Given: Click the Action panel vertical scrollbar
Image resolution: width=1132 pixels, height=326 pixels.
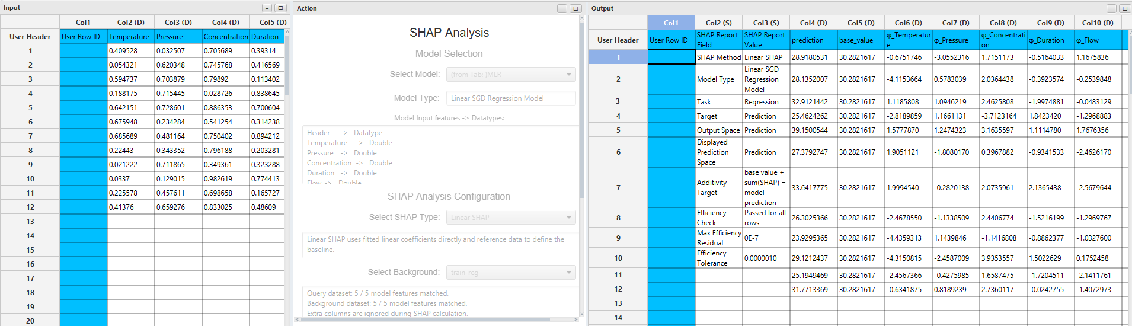Looking at the screenshot, I should pos(582,166).
